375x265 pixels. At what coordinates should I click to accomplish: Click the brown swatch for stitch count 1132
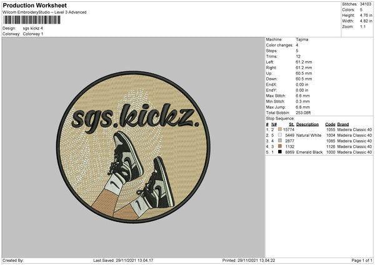coord(280,146)
